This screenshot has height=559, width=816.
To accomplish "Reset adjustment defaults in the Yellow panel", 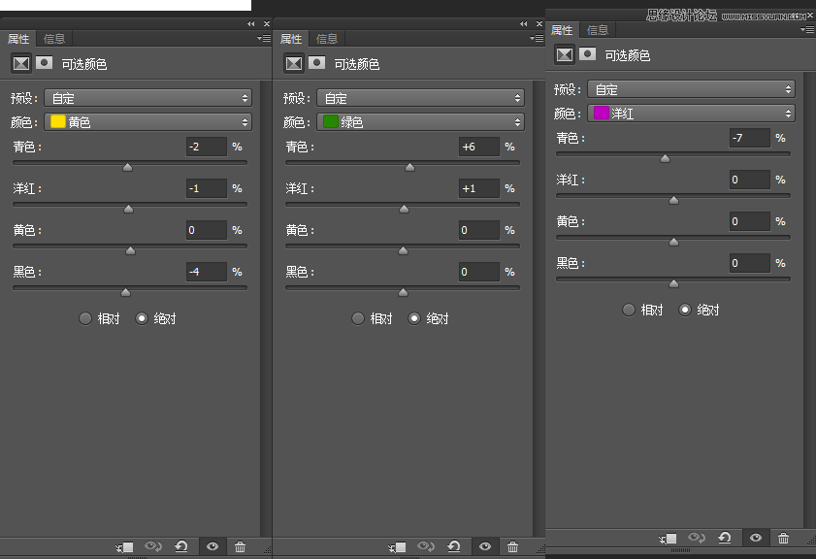I will (181, 547).
